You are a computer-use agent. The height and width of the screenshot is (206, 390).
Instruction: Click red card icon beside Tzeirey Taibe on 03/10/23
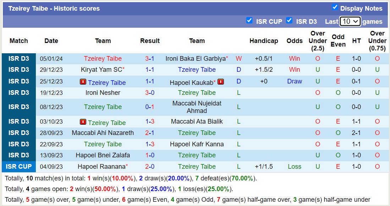click(83, 121)
